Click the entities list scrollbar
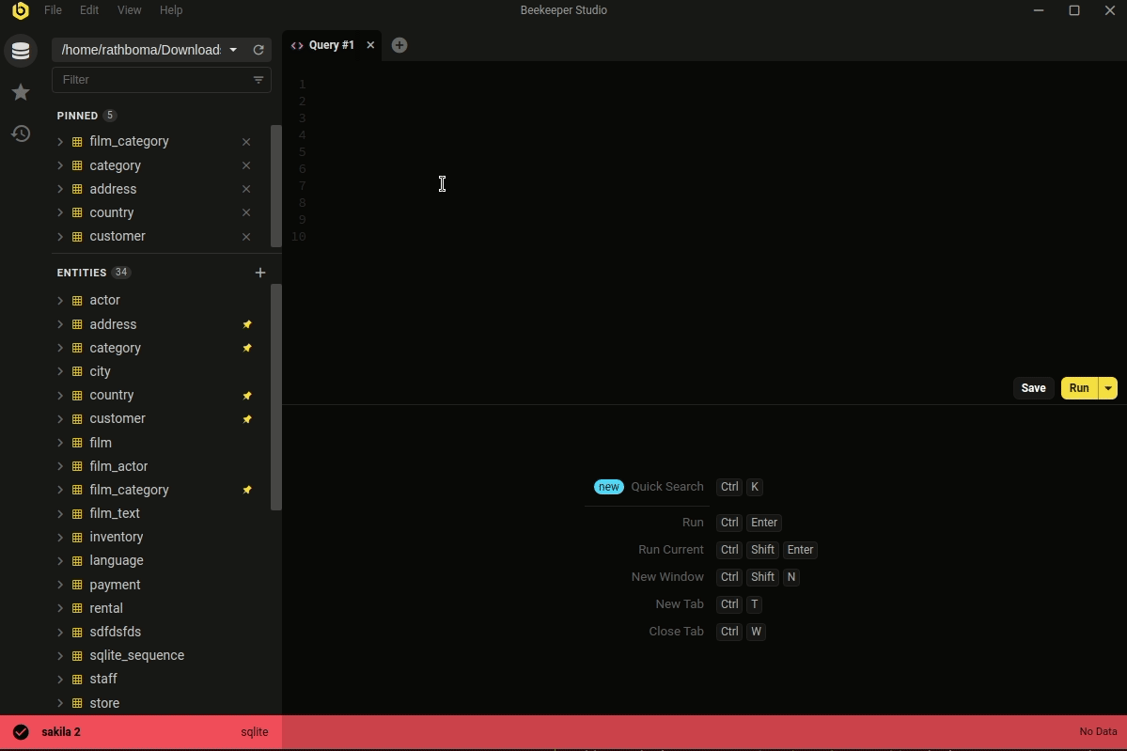 pyautogui.click(x=276, y=398)
